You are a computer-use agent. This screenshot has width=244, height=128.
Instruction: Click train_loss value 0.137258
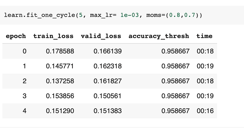click(x=60, y=81)
